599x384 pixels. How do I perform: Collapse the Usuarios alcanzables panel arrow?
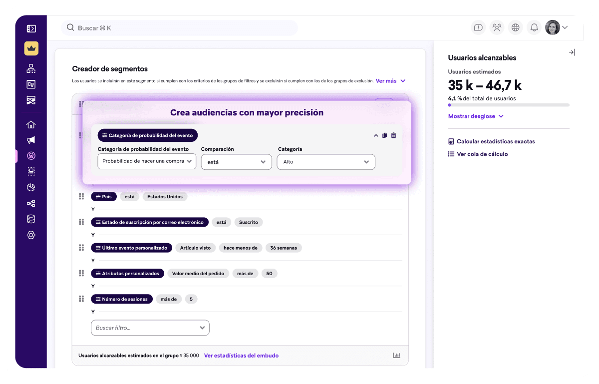click(572, 52)
